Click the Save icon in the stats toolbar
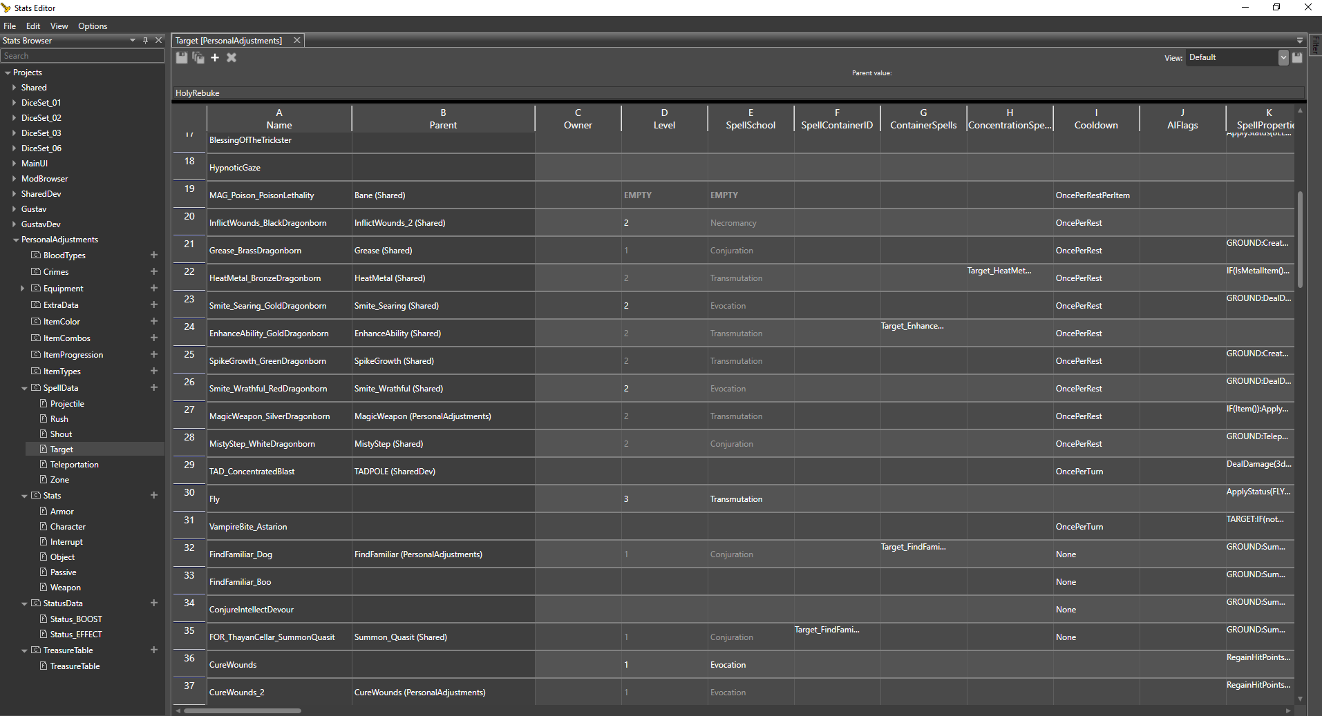 coord(181,58)
